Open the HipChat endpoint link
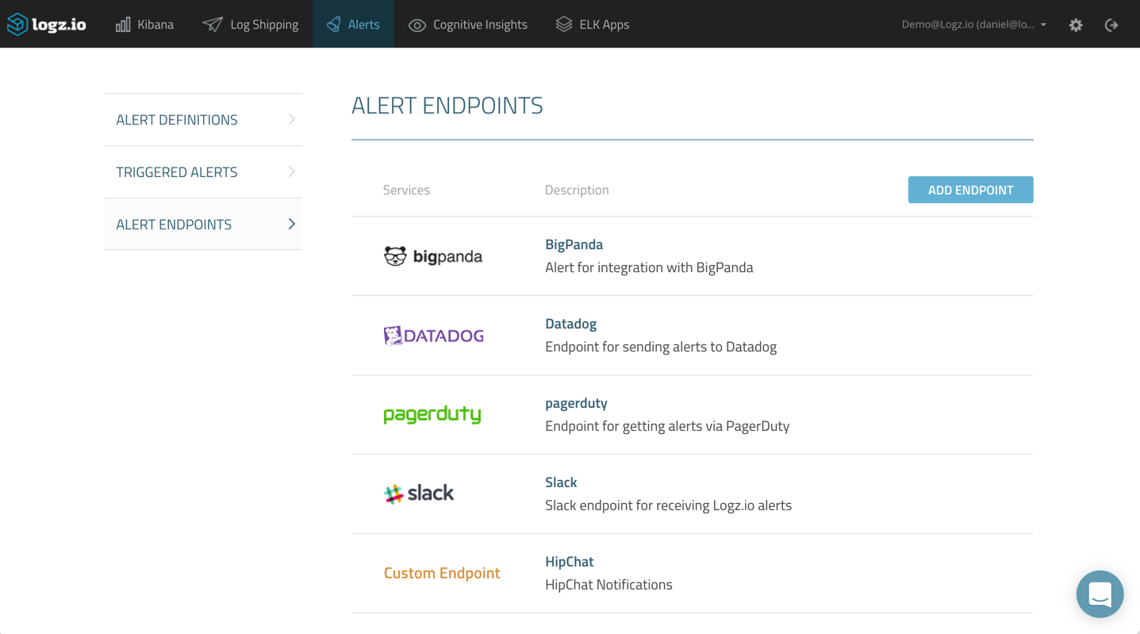The image size is (1140, 634). (x=569, y=562)
